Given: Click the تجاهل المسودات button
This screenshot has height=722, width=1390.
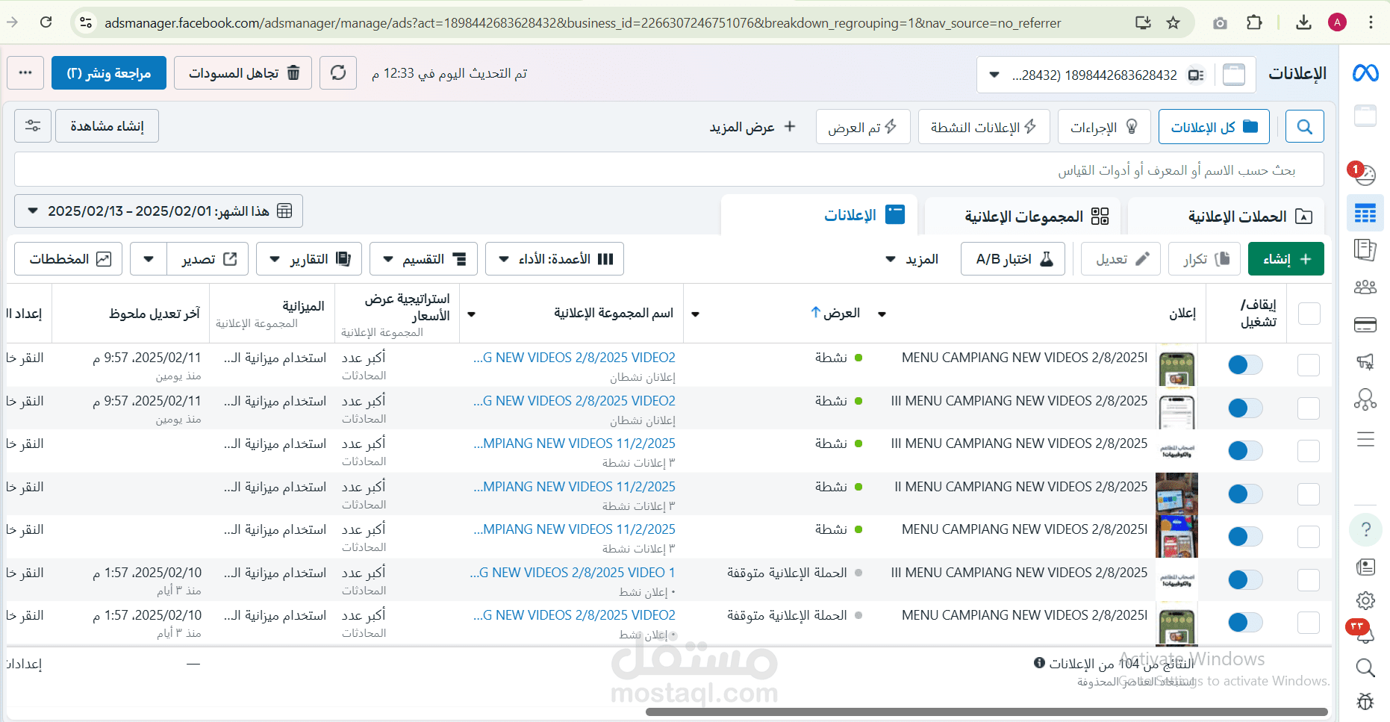Looking at the screenshot, I should (x=243, y=73).
